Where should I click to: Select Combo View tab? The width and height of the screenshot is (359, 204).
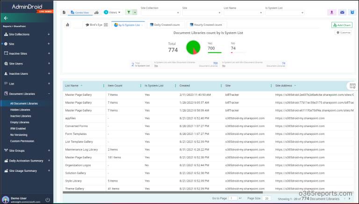click(x=80, y=13)
